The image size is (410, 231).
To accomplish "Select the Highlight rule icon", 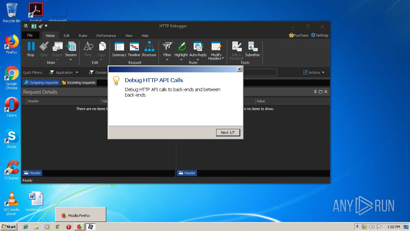I will point(181,47).
